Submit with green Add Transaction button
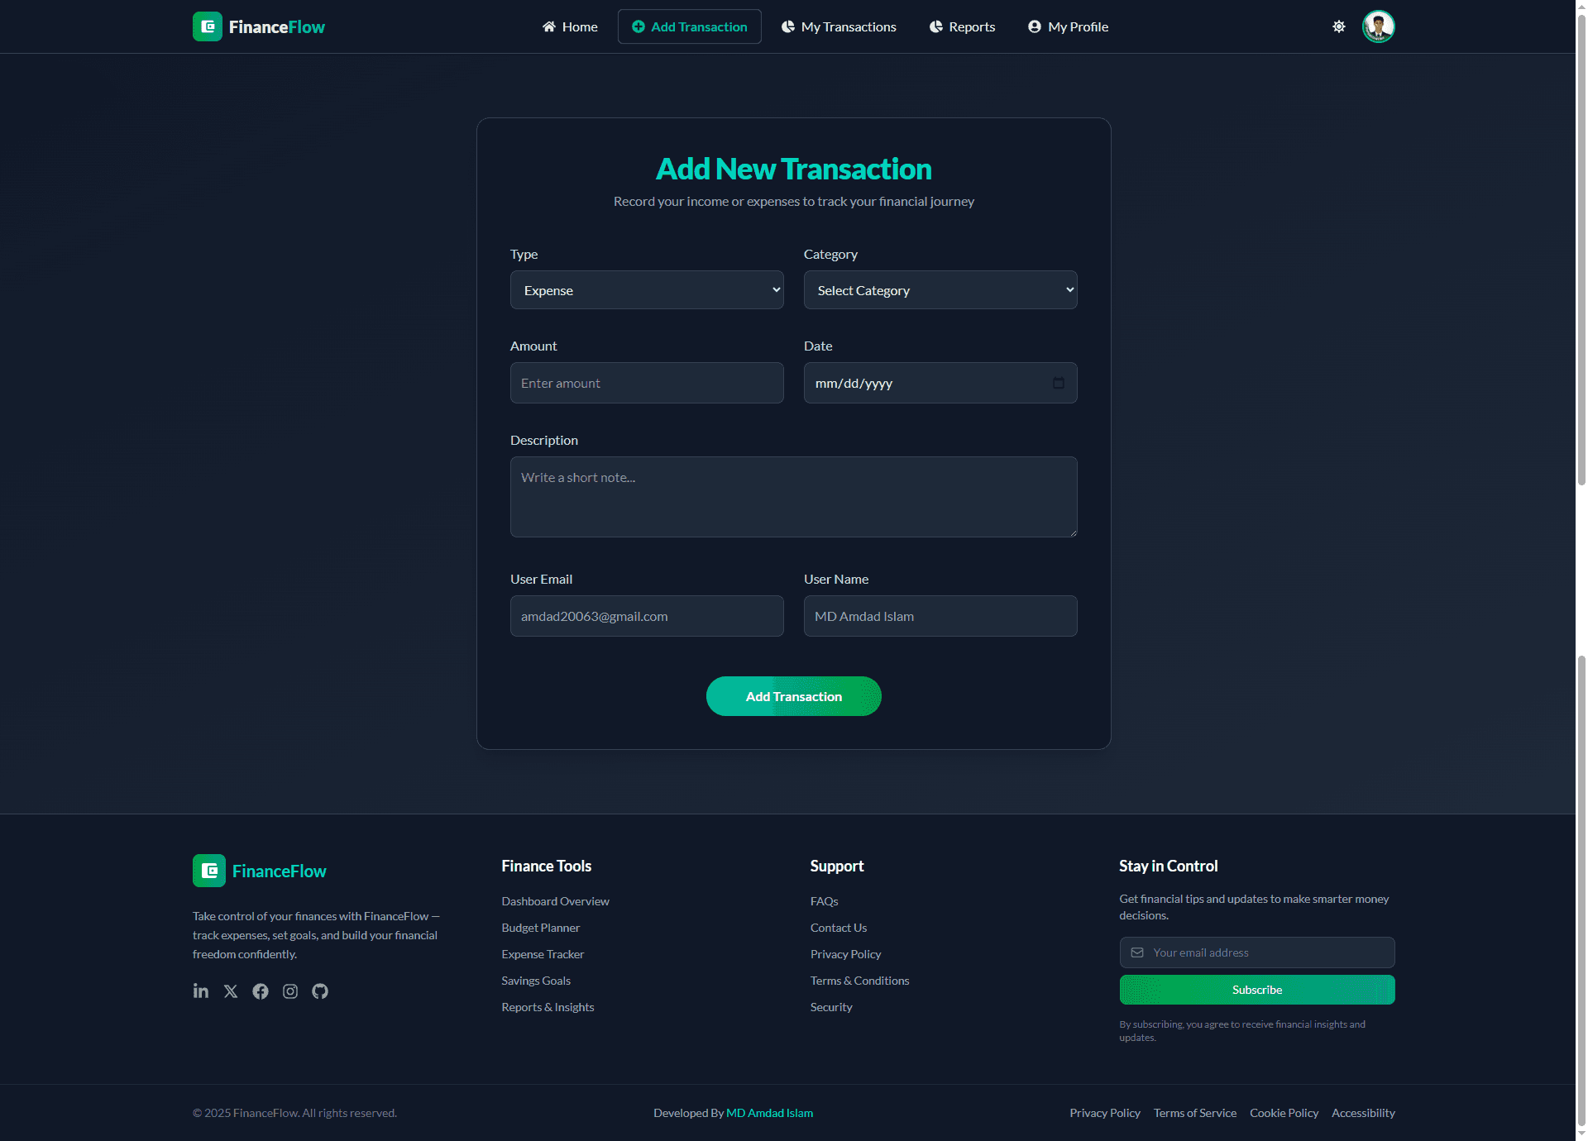Viewport: 1588px width, 1141px height. click(794, 696)
